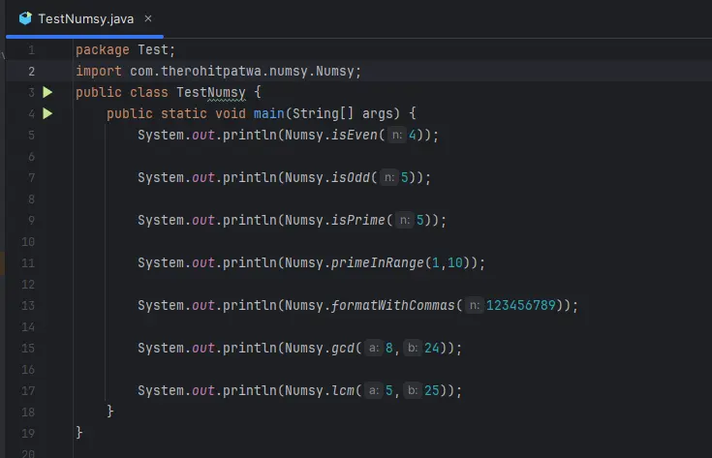Click the n: hint before 123456789
712x458 pixels.
[x=474, y=306]
